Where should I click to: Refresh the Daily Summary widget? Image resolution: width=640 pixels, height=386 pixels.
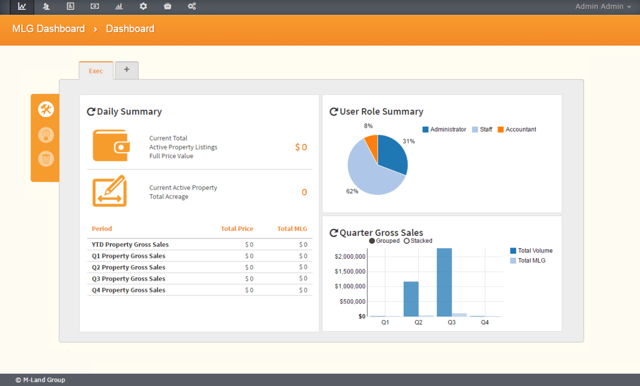tap(91, 112)
